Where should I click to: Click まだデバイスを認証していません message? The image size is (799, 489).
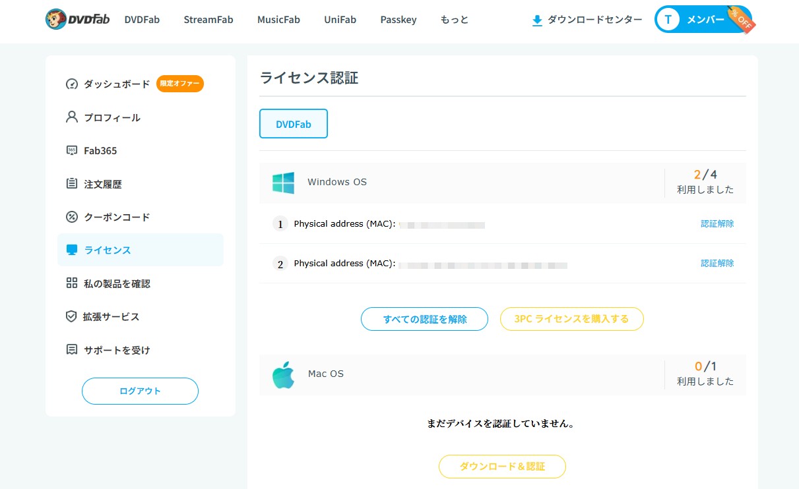pos(502,424)
